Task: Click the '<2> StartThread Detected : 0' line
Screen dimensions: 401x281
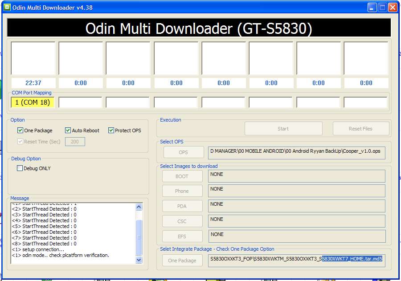Action: [44, 209]
